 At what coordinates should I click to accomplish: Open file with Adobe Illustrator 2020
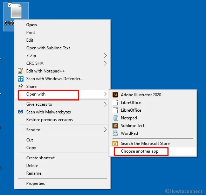point(153,95)
